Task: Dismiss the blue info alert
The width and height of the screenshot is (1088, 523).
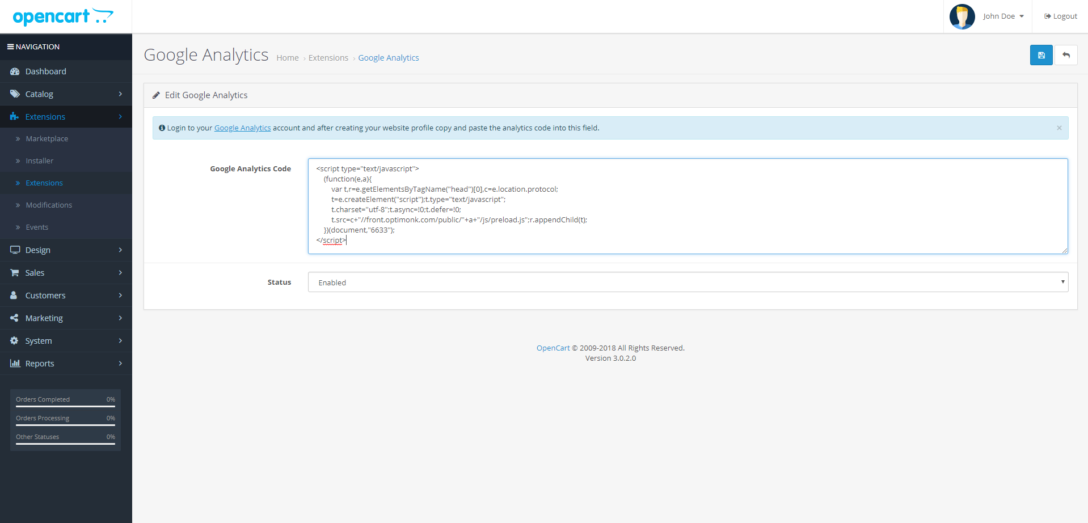Action: [1059, 128]
